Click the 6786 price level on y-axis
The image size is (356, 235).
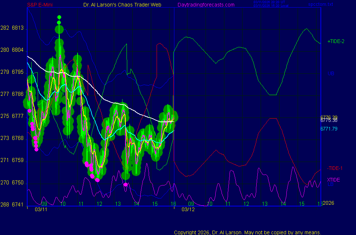(17, 94)
